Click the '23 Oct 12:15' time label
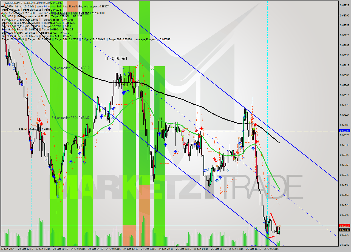Image resolution: width=351 pixels, height=252 pixels. pyautogui.click(x=26, y=249)
